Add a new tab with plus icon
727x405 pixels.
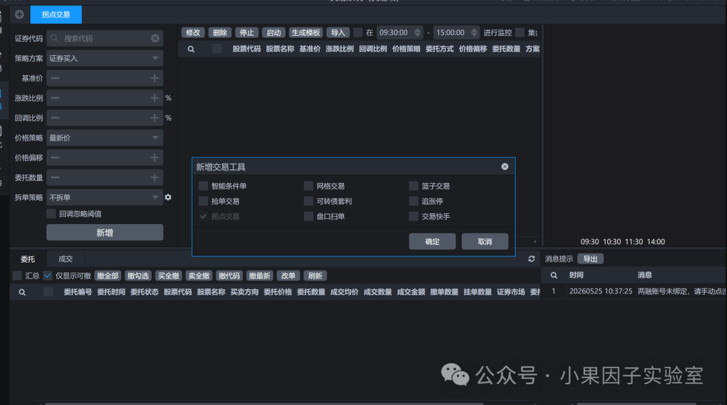coord(20,14)
